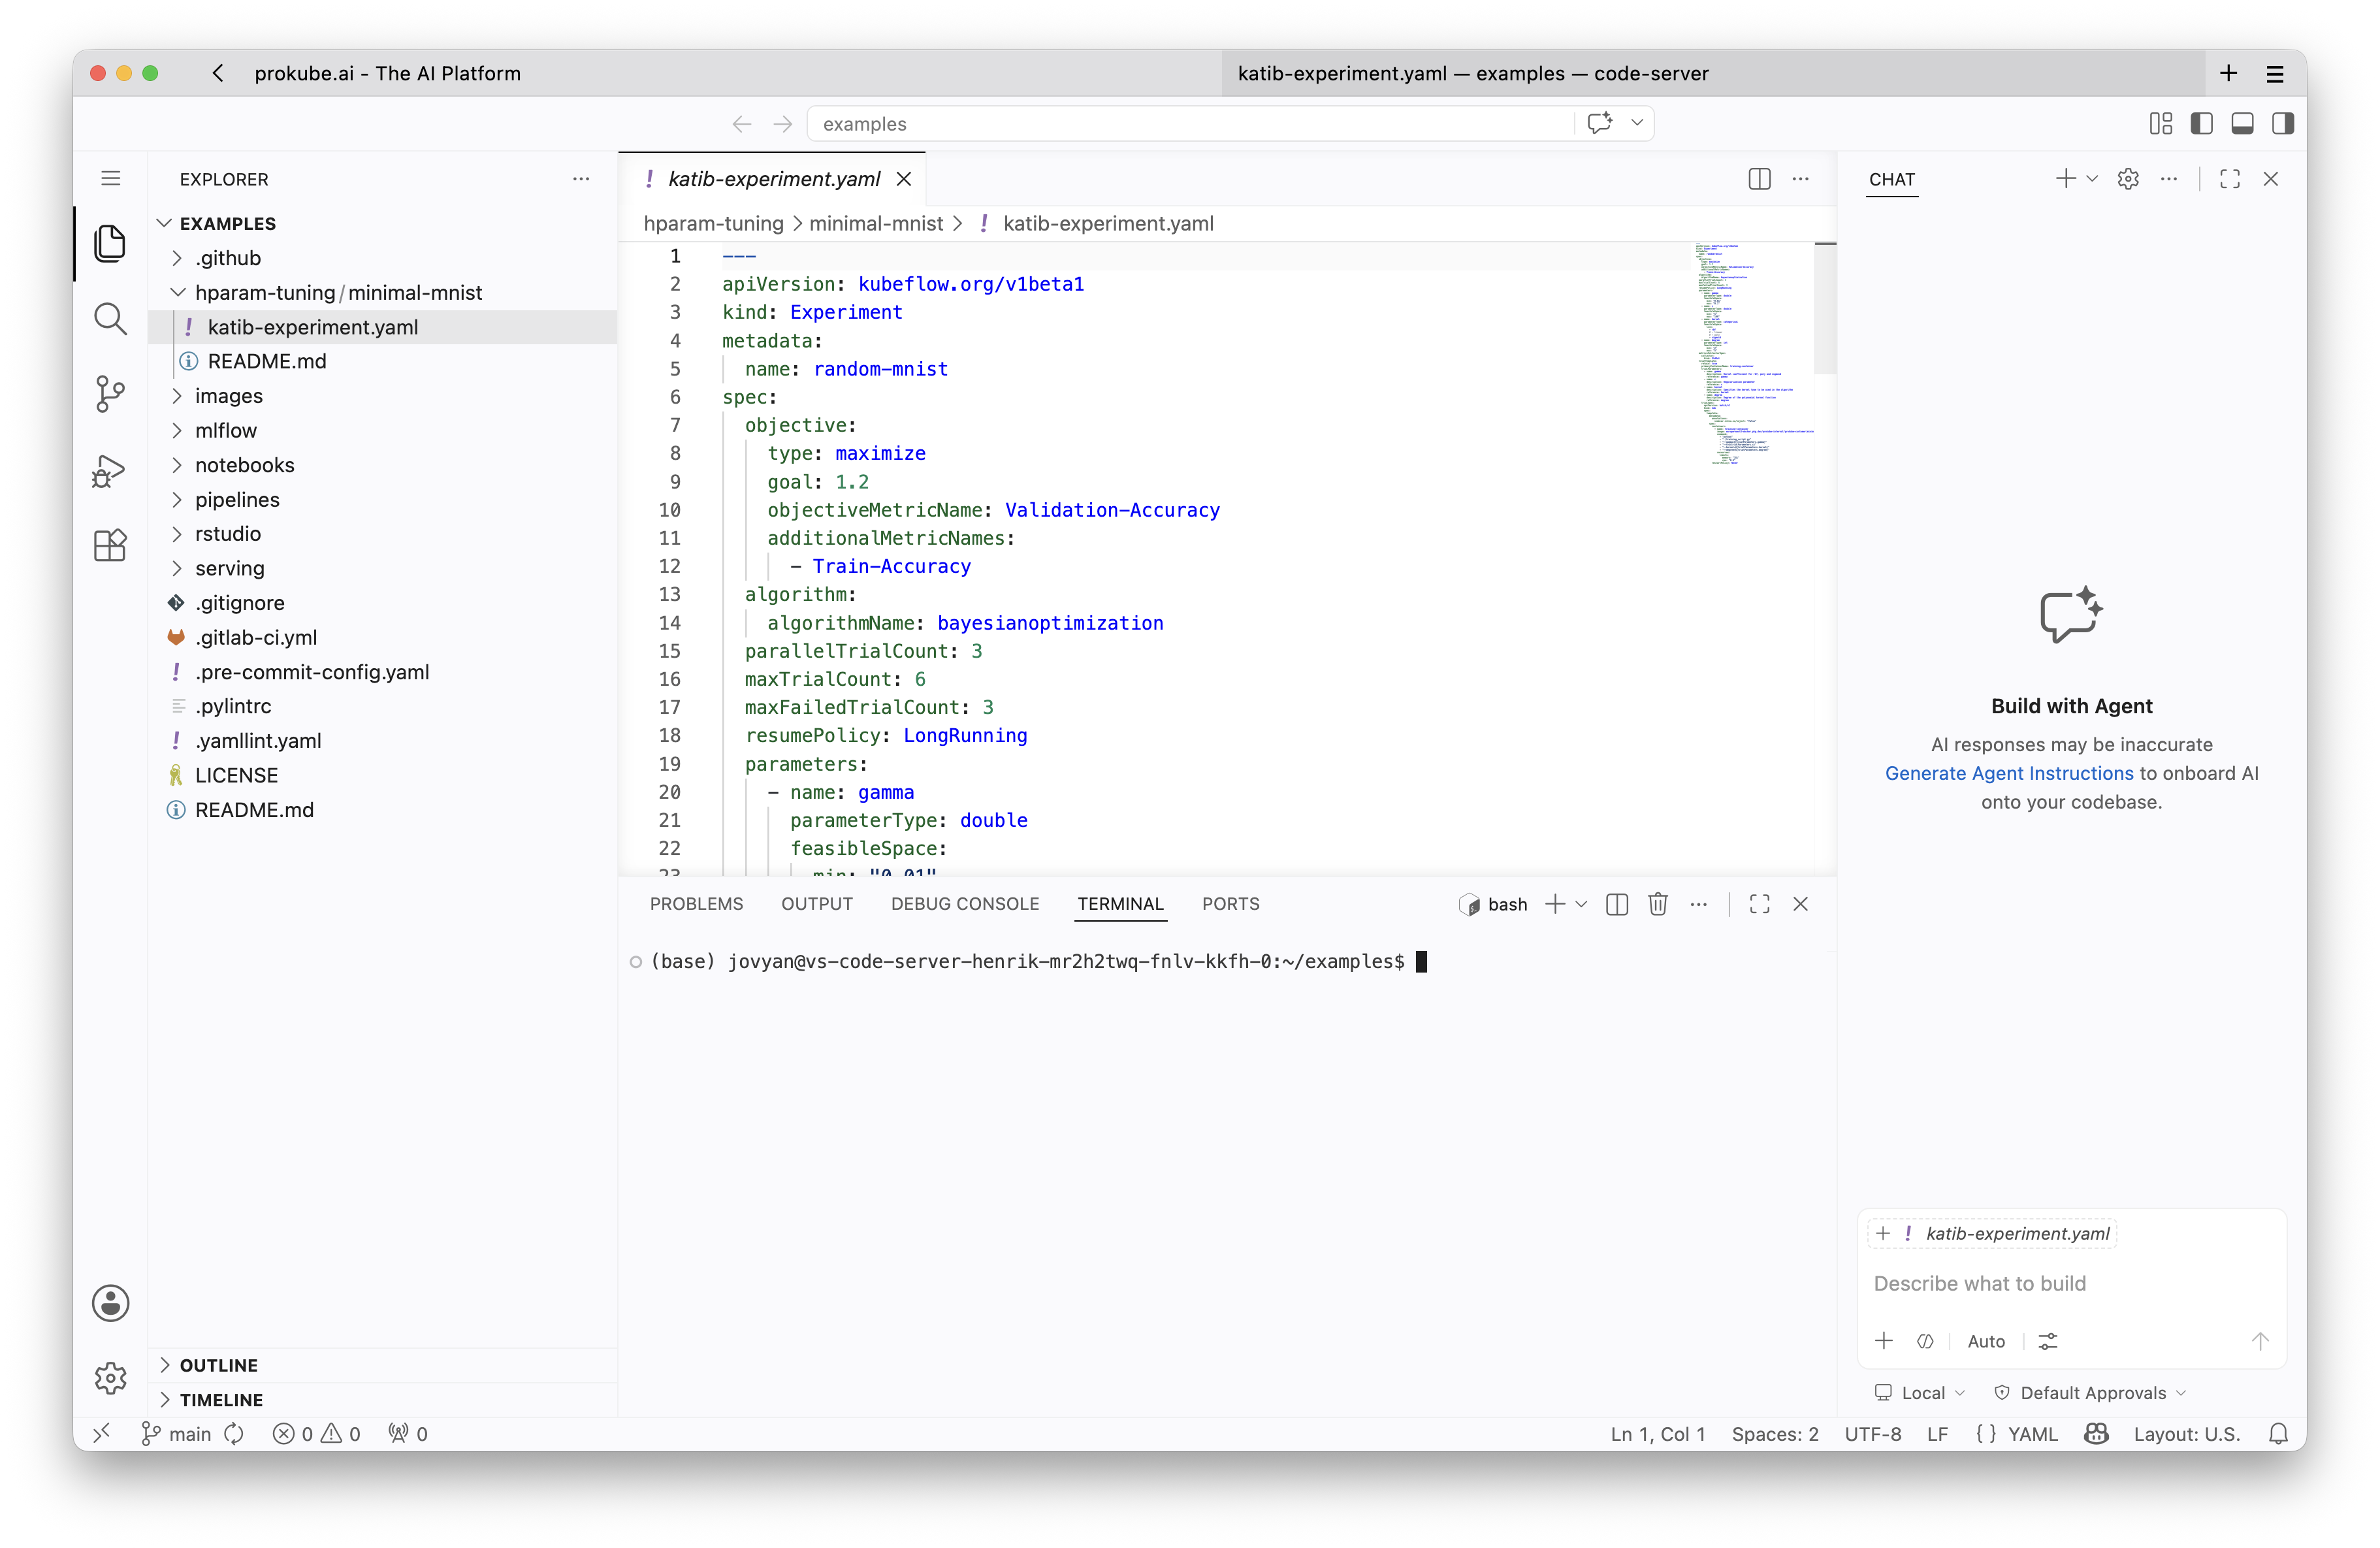Viewport: 2380px width, 1548px height.
Task: Create a new terminal with plus
Action: tap(1555, 904)
